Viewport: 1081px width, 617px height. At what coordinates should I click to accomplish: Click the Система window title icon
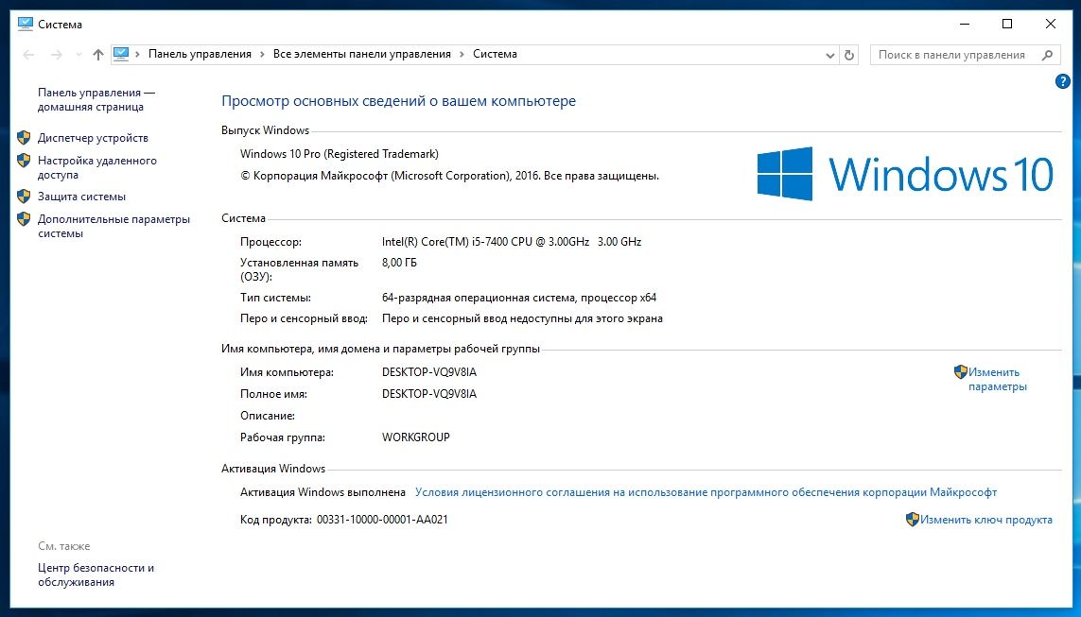pos(26,25)
